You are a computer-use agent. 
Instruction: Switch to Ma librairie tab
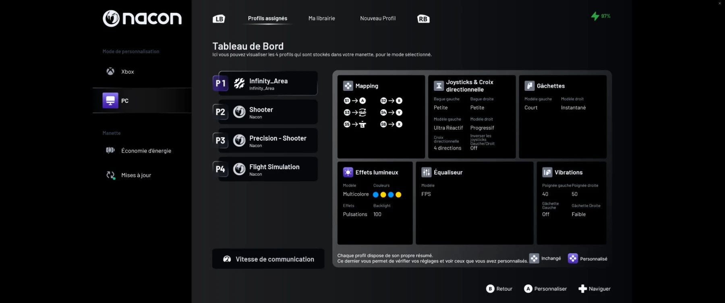[x=322, y=18]
